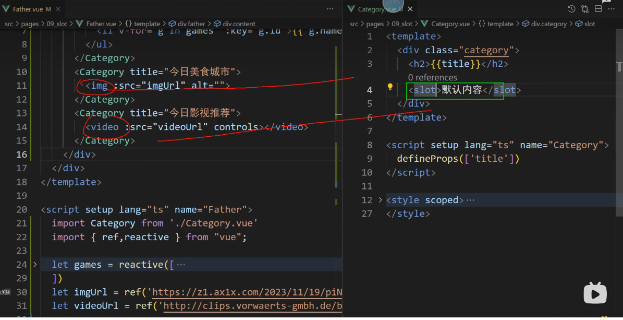The width and height of the screenshot is (623, 320).
Task: Place cursor on the img tag name
Action: [100, 86]
